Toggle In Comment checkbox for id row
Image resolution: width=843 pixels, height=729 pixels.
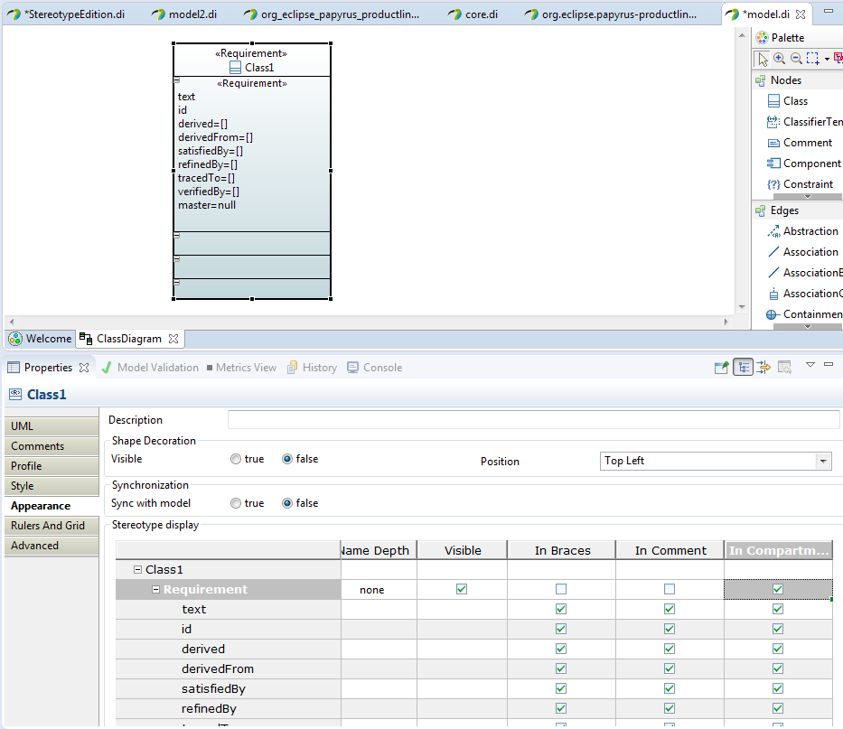(670, 629)
